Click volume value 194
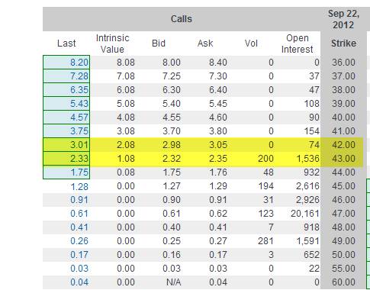The image size is (370, 290). pyautogui.click(x=265, y=186)
